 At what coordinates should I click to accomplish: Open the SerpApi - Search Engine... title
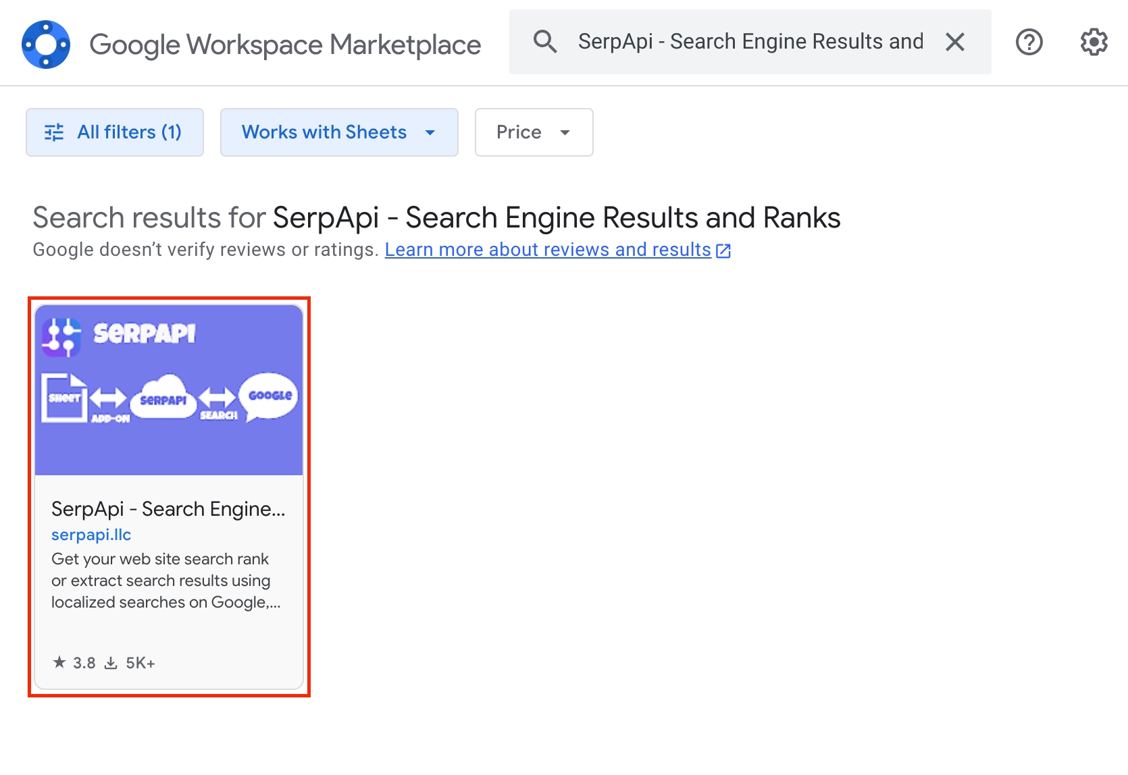[168, 509]
